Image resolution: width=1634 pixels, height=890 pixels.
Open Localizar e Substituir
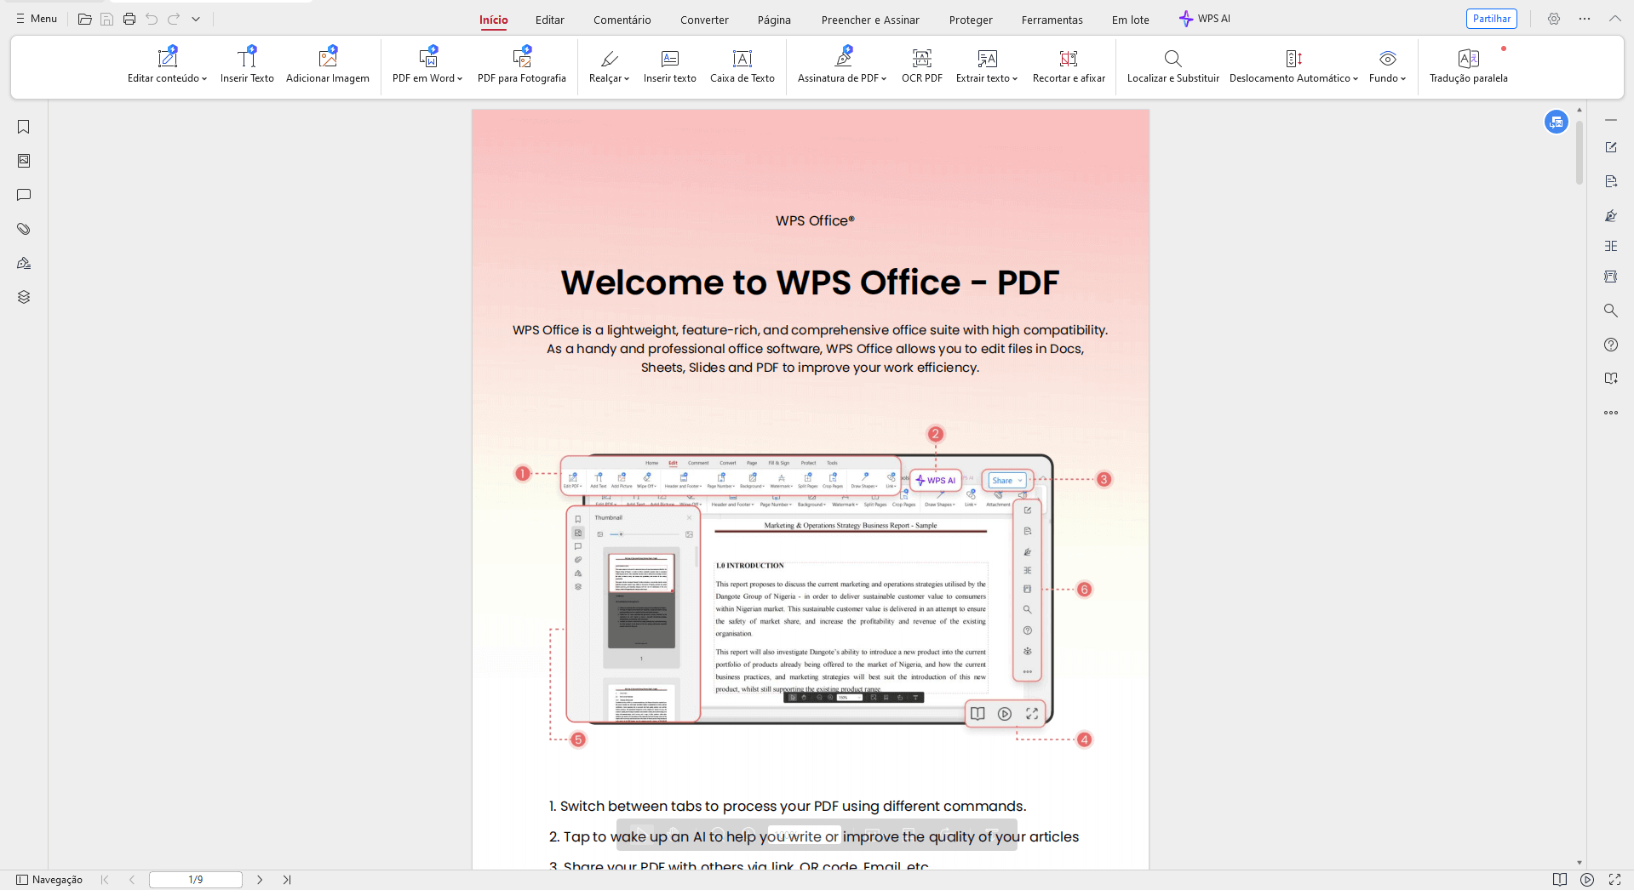coord(1173,66)
